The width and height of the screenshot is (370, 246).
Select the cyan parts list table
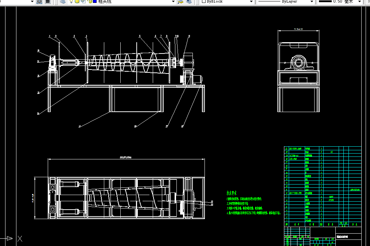click(x=323, y=187)
